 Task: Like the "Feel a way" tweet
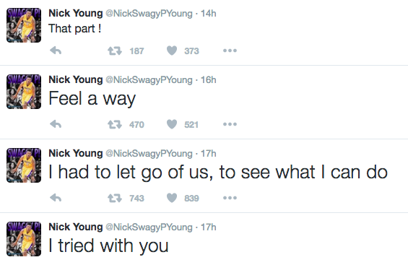[x=172, y=124]
